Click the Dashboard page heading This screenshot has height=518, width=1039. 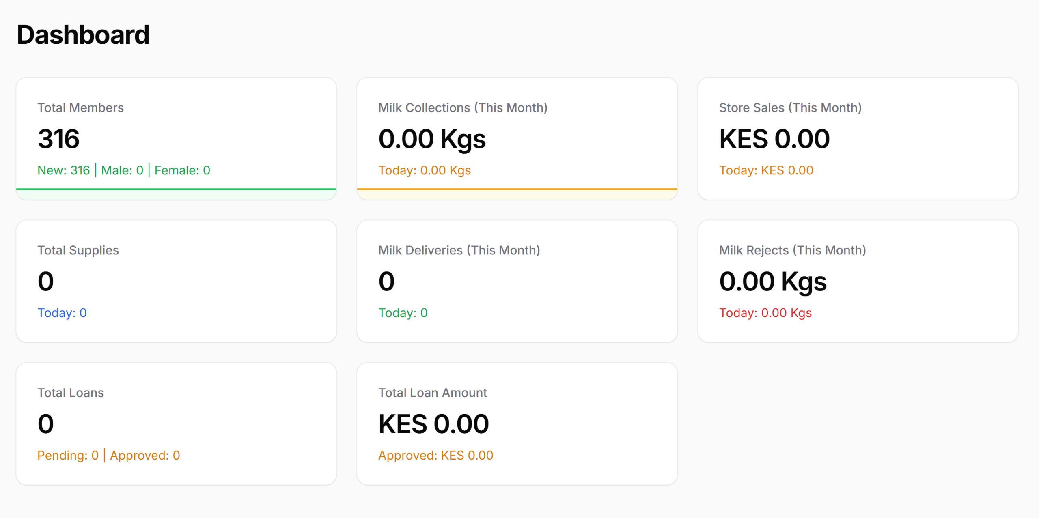tap(83, 35)
